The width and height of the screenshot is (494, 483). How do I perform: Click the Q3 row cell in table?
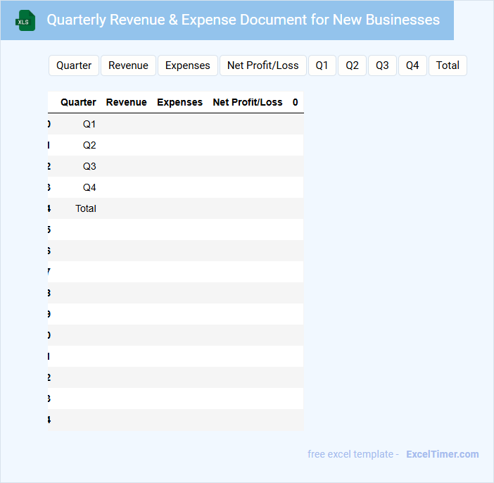pyautogui.click(x=89, y=166)
